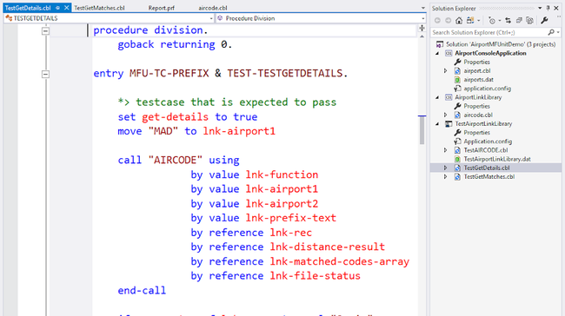Switch to the TestGetMatches.cbl tab

pyautogui.click(x=99, y=8)
